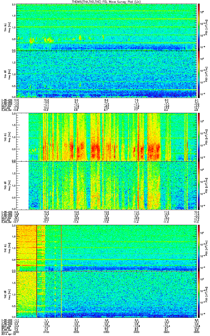Click the MLT_SM label under the THA panels
Image resolution: width=210 pixels, height=336 pixels.
[6, 108]
